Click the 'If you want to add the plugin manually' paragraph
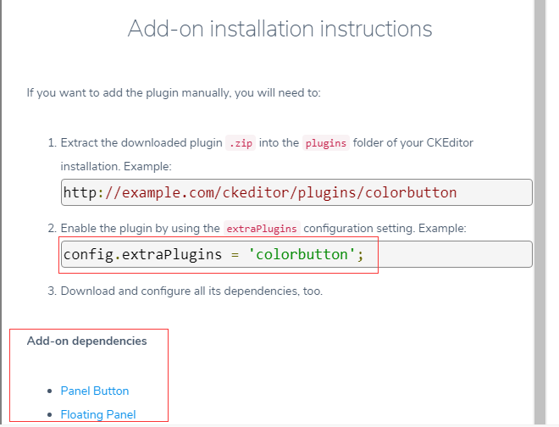 174,92
